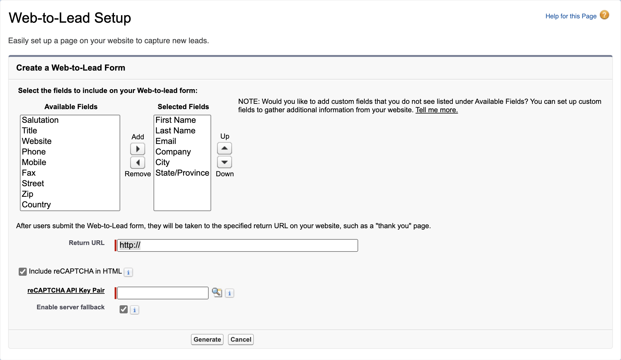Focus the reCAPTCHA API Key Pair field
The image size is (621, 360).
163,293
